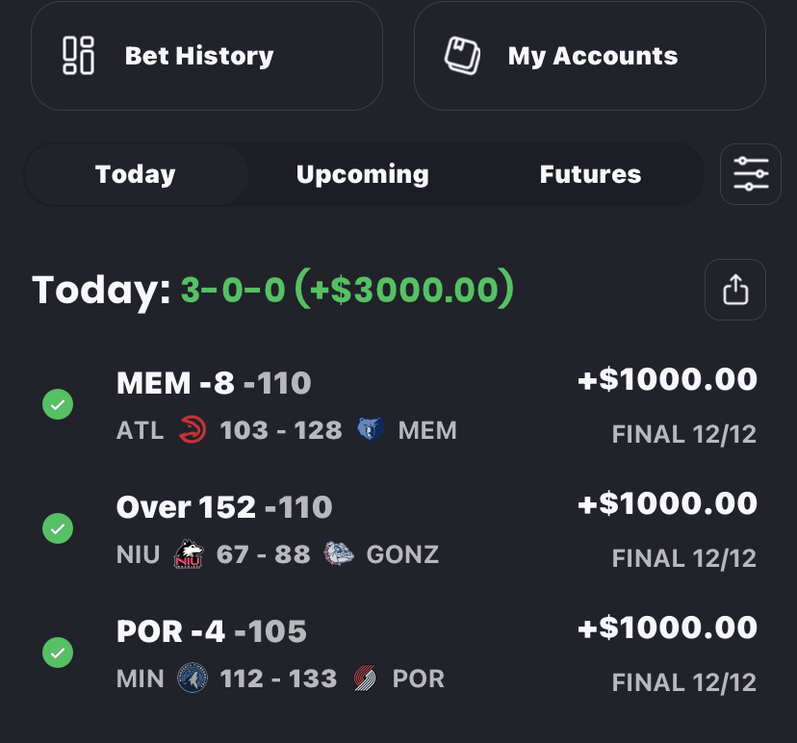Click green checkmark for Over 152 bet
This screenshot has width=797, height=743.
[x=58, y=528]
